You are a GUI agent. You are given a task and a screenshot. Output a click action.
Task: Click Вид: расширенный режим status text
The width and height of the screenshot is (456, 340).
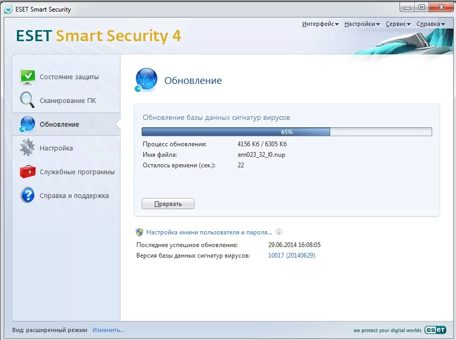click(50, 330)
